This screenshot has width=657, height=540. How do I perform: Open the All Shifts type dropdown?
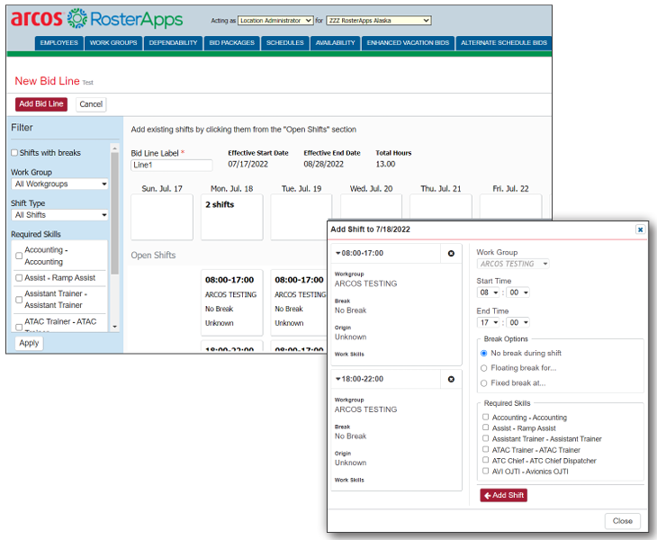(x=59, y=215)
